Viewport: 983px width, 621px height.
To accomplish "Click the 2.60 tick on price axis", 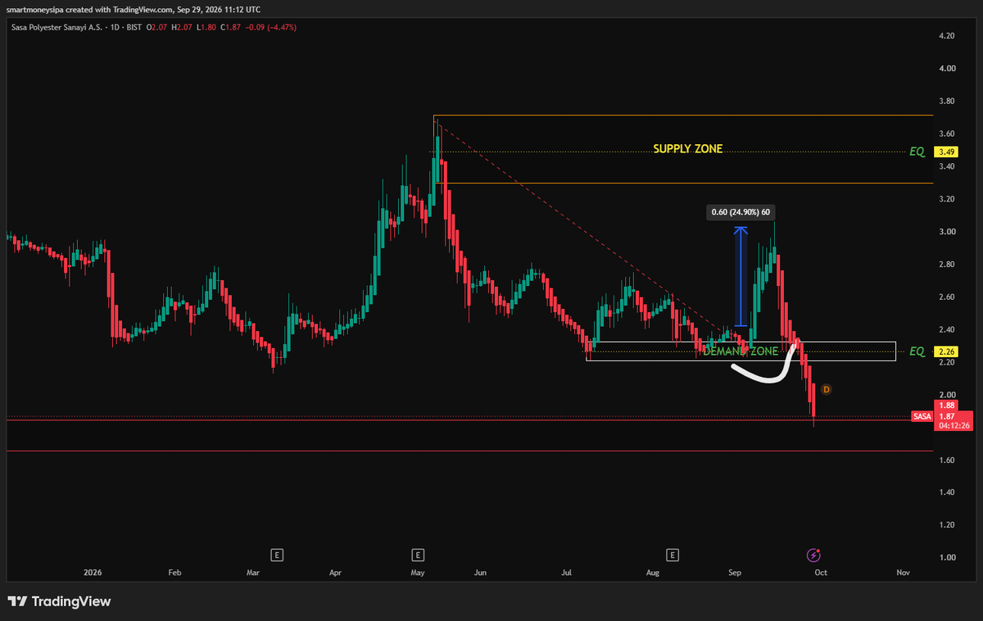I will pyautogui.click(x=947, y=297).
